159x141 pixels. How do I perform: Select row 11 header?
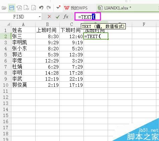[6, 91]
